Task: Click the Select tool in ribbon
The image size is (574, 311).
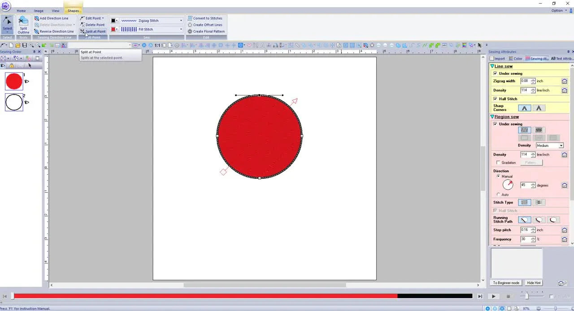Action: 8,25
